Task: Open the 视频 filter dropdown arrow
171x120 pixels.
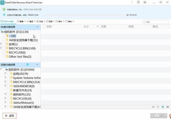Action: 54,21
